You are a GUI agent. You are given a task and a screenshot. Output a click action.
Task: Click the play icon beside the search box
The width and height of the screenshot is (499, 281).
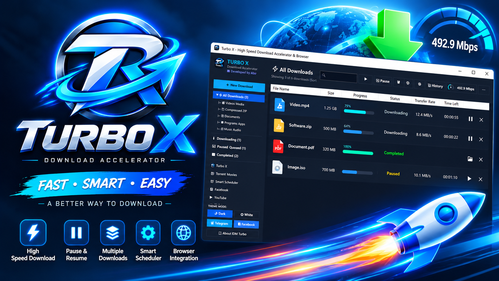pyautogui.click(x=366, y=79)
